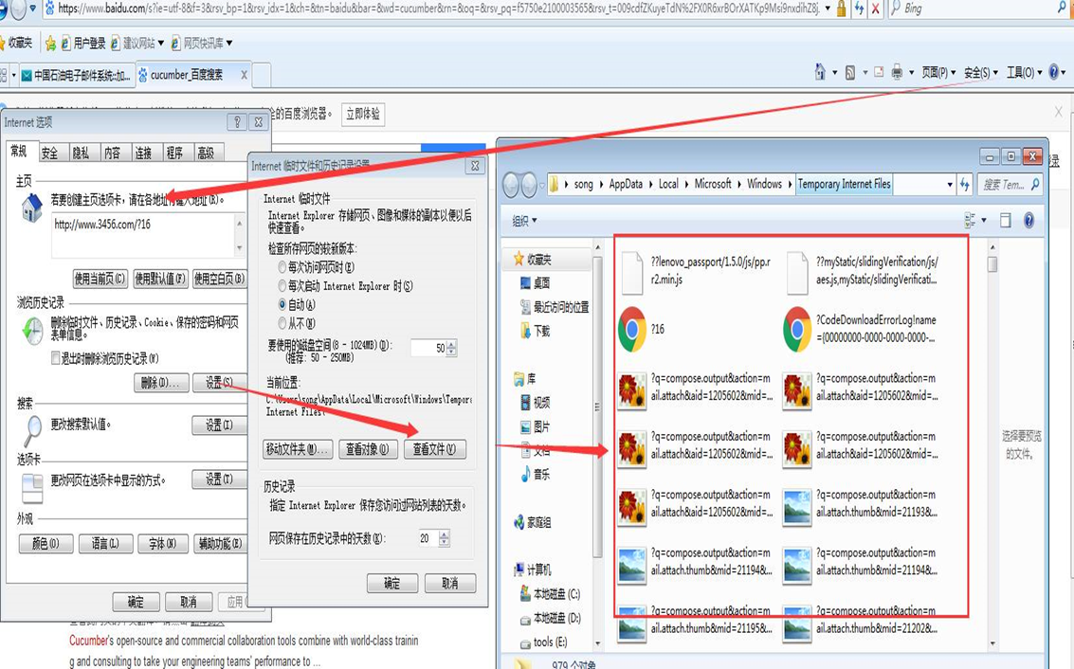Select the ??lenovo_passport pp.r2.min.js file icon

(632, 272)
